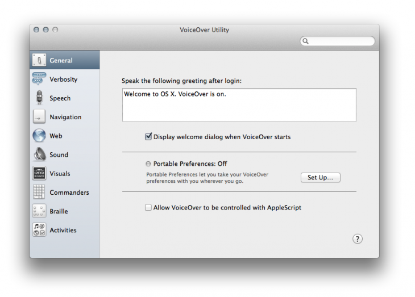The height and width of the screenshot is (297, 415).
Task: Uncheck Display welcome dialog when VoiceOver starts
Action: [148, 136]
